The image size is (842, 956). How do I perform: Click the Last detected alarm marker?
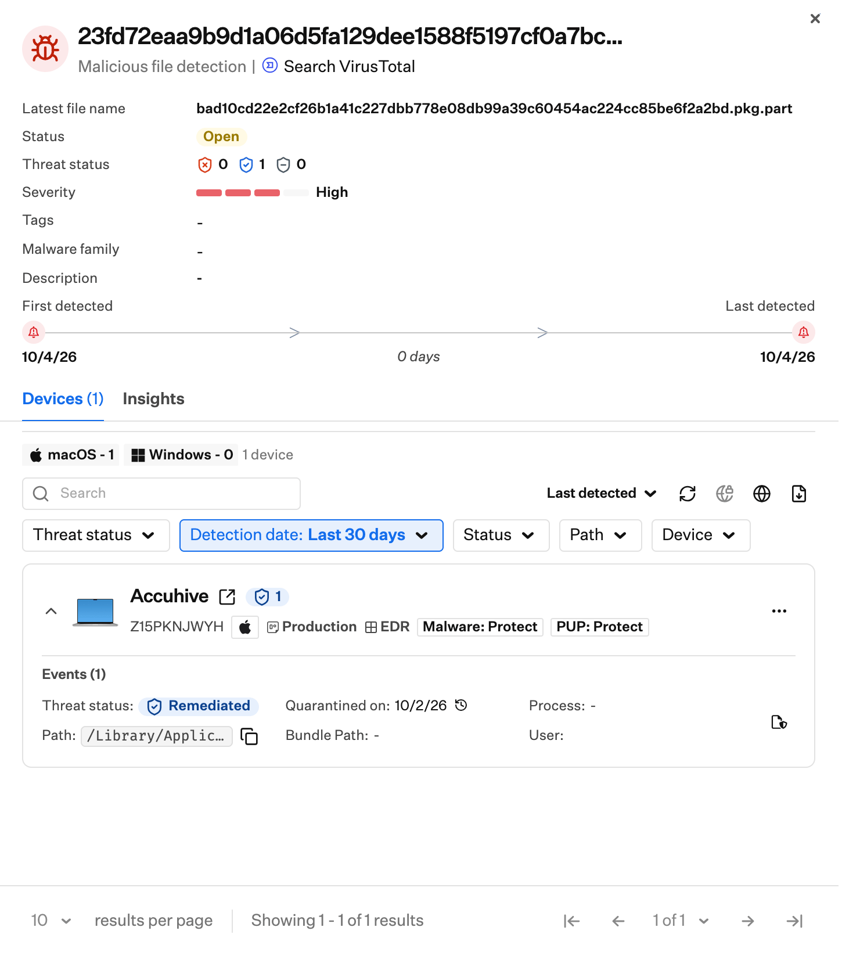coord(804,332)
